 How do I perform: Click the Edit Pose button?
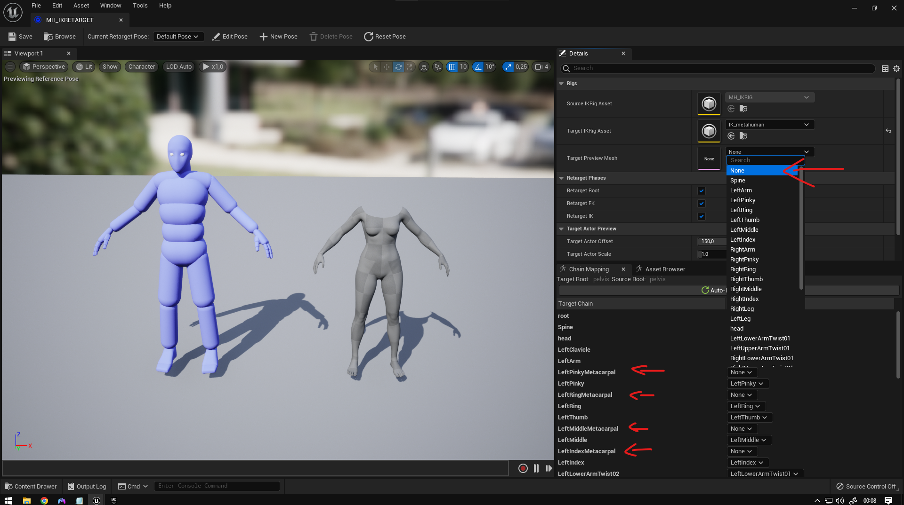230,37
